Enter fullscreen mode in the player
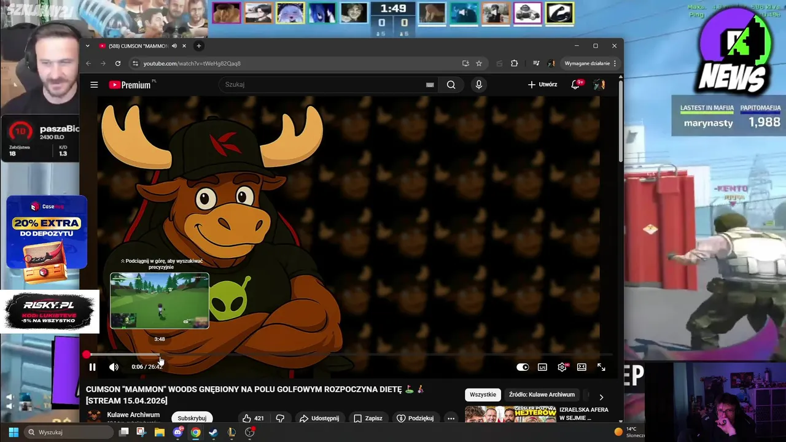Screen dimensions: 786x442 (x=601, y=367)
